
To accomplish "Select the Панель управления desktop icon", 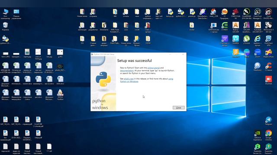I will 16,14.
